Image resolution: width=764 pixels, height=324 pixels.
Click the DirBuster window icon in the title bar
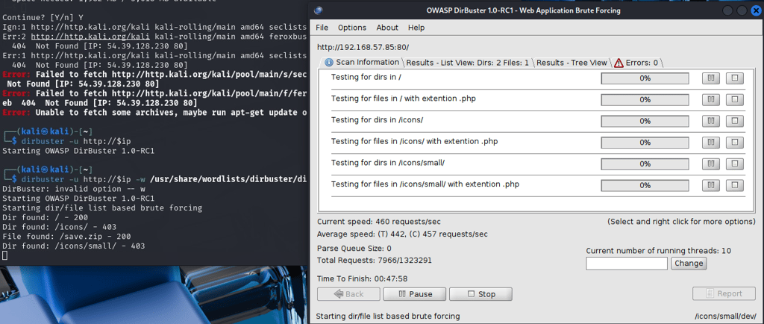pos(319,10)
